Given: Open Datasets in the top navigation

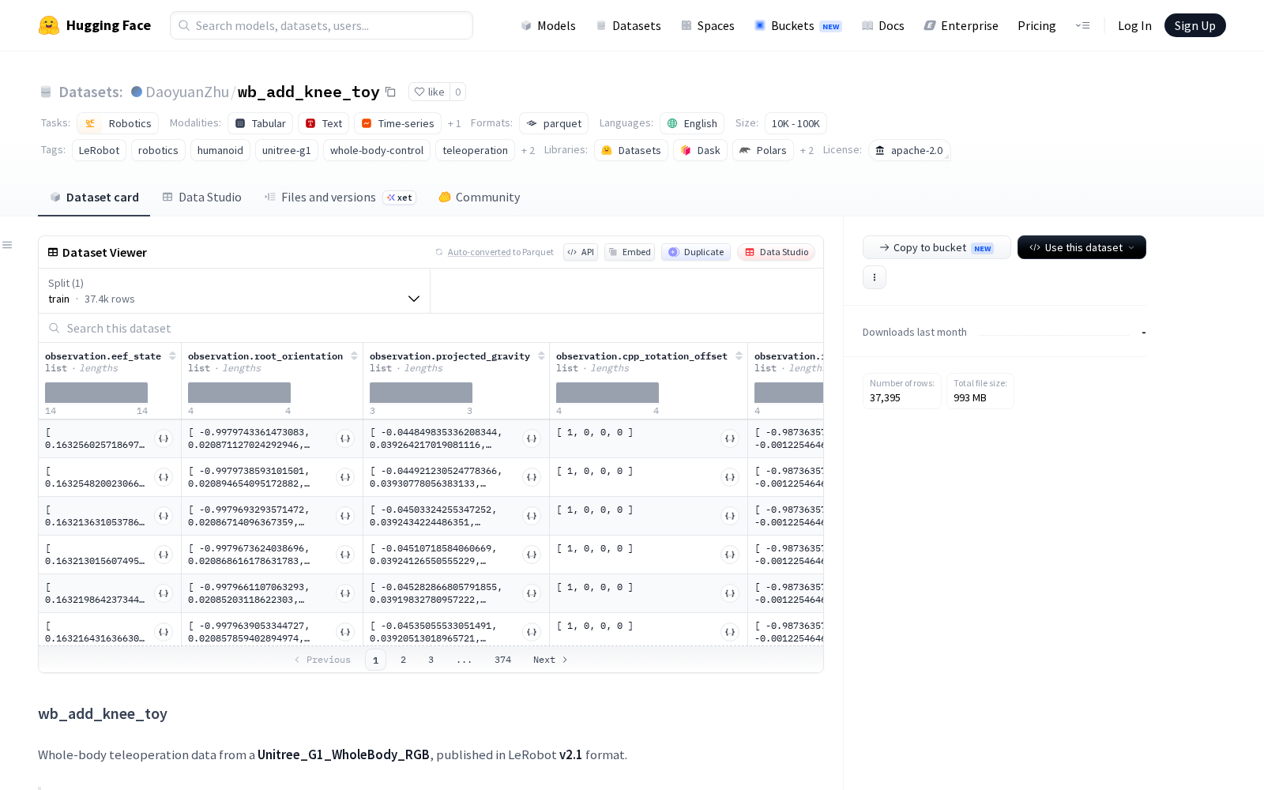Looking at the screenshot, I should coord(628,25).
